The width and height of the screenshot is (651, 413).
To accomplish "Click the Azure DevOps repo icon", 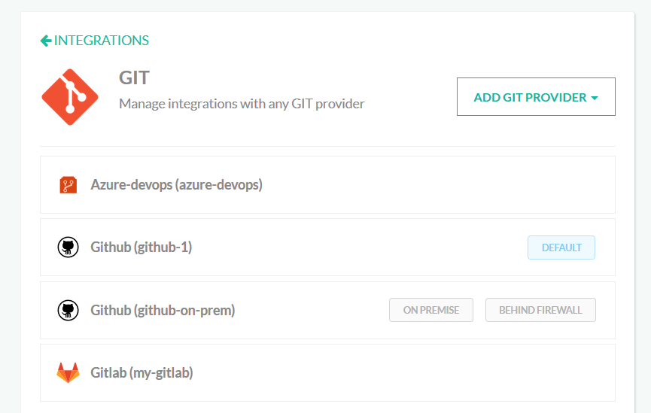I will point(68,185).
